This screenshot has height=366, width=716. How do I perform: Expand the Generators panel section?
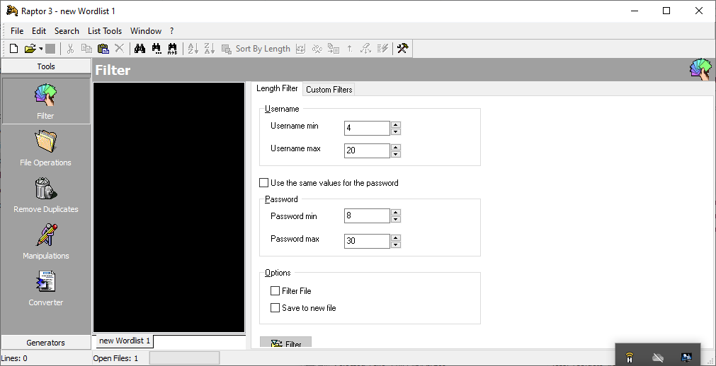coord(46,343)
